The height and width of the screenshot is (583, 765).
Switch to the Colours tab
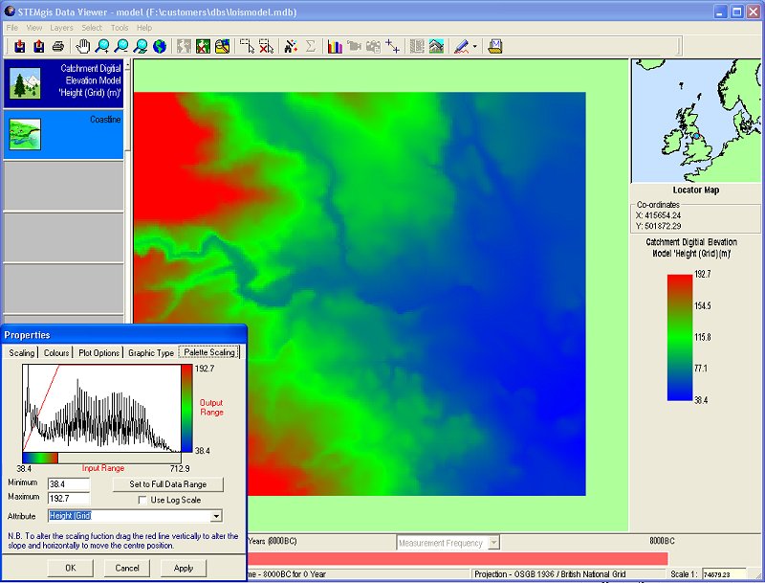(x=56, y=352)
